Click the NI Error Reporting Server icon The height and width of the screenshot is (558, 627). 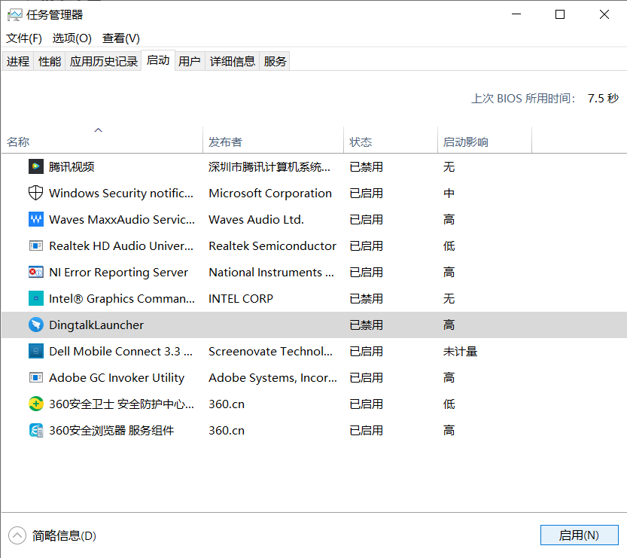click(36, 272)
